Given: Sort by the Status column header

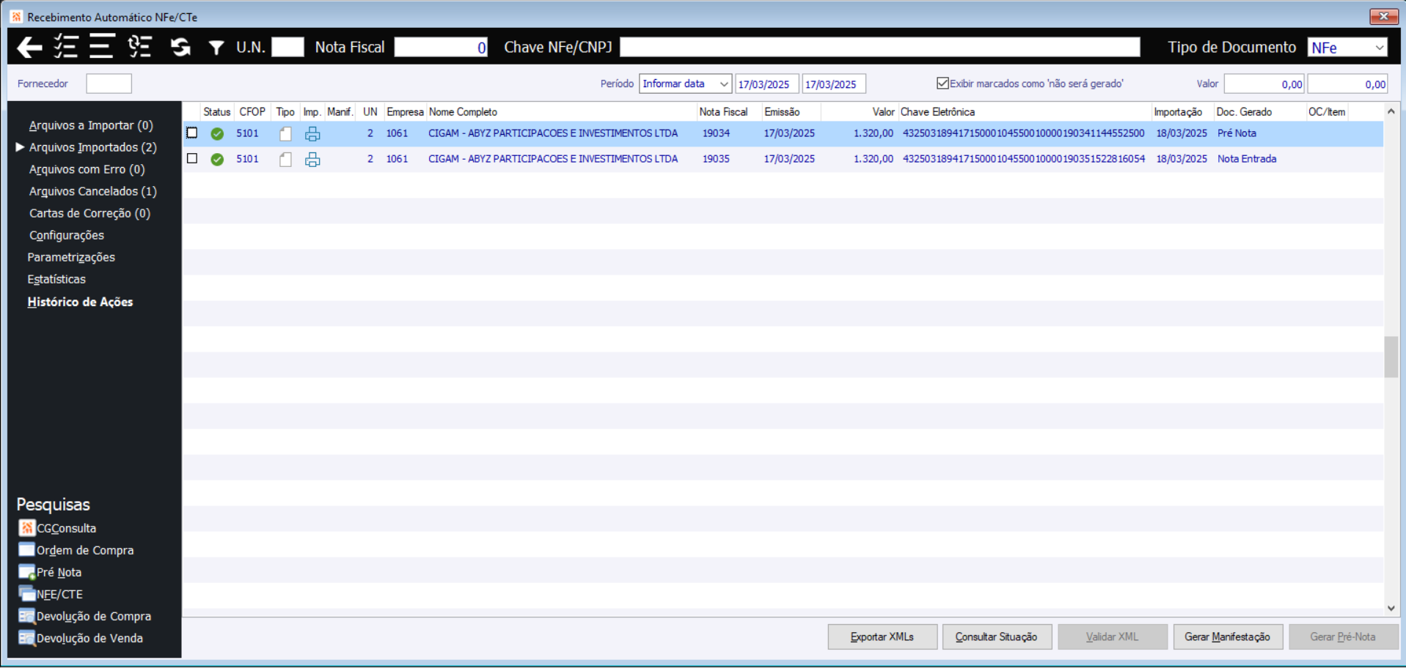Looking at the screenshot, I should coord(217,112).
